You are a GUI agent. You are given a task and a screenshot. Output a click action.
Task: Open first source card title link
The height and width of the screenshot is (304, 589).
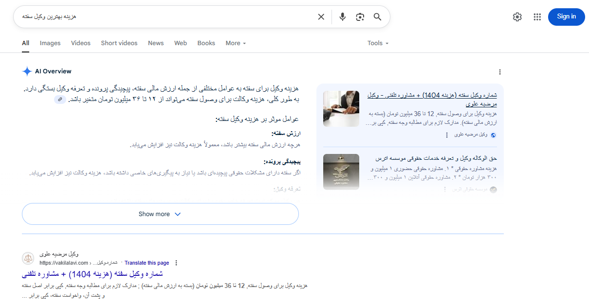point(432,99)
